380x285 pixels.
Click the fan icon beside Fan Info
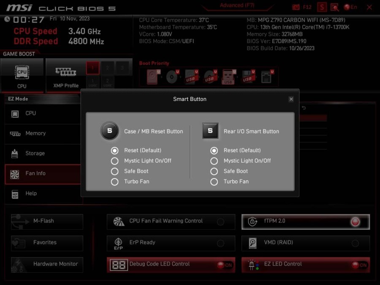click(x=15, y=174)
